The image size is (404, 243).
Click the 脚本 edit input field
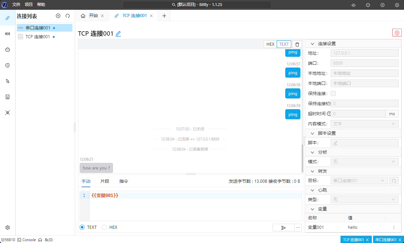pyautogui.click(x=364, y=143)
